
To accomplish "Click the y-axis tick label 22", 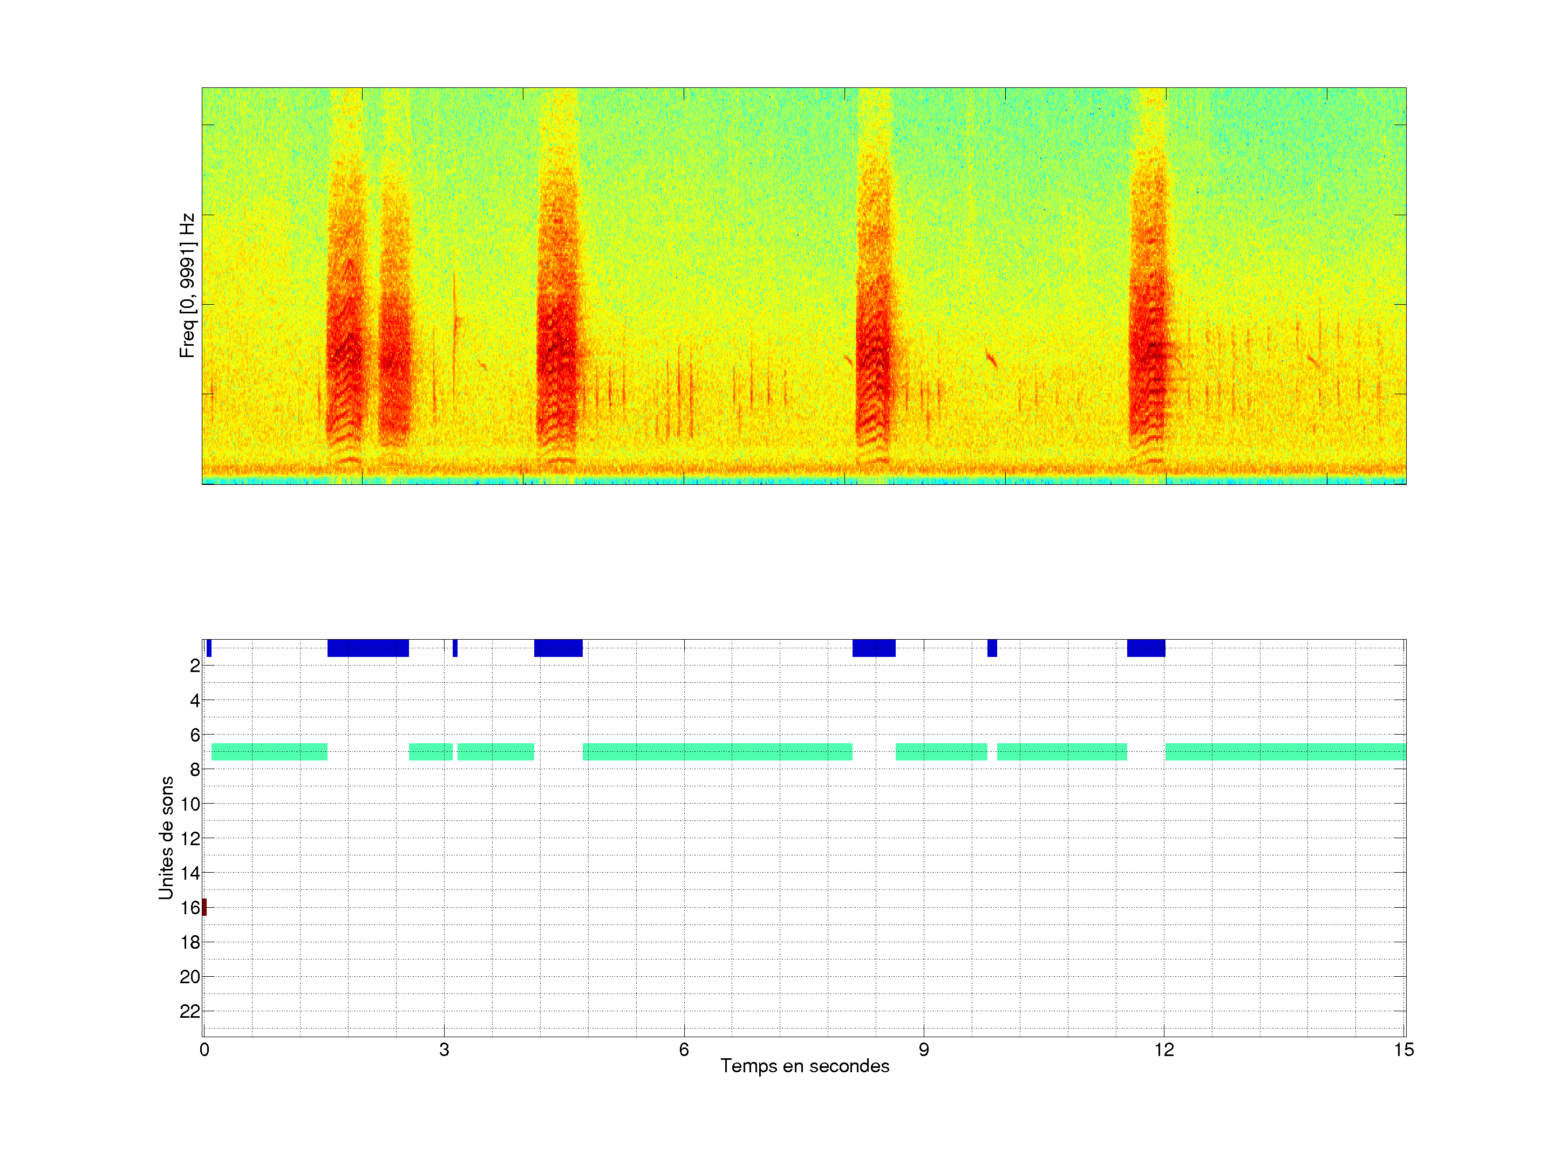I will point(190,1011).
